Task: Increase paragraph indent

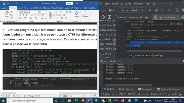Action: [70, 12]
